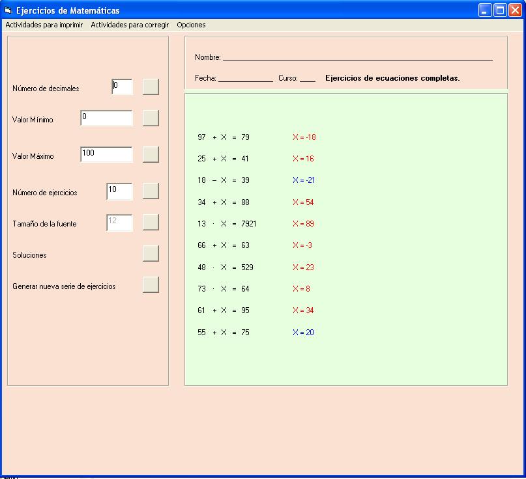The height and width of the screenshot is (479, 526).
Task: Click the Número de ejercicios label
Action: (x=44, y=193)
